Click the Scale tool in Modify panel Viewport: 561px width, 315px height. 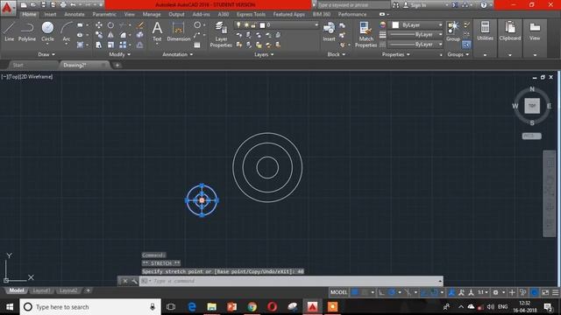click(x=111, y=45)
